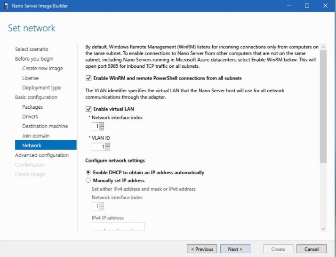Decrease the VLAN ID spinner value
This screenshot has width=336, height=257.
(x=108, y=149)
